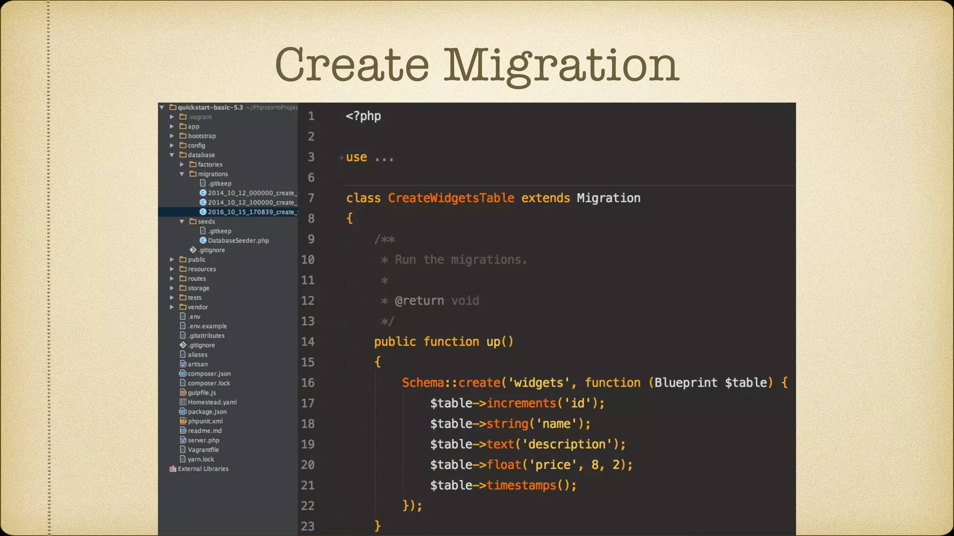Click the PHP class icon of 2014_10_12_000000_create
Screen dimensions: 954x536
coord(203,193)
